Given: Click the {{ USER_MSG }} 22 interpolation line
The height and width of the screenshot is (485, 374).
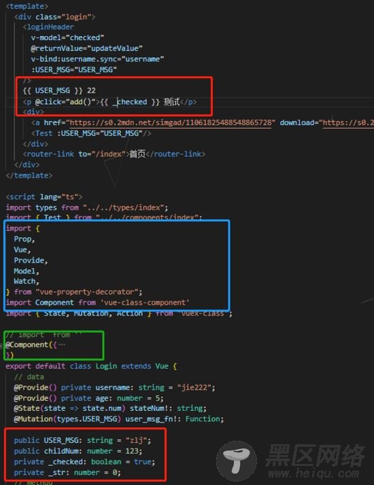Looking at the screenshot, I should point(59,90).
